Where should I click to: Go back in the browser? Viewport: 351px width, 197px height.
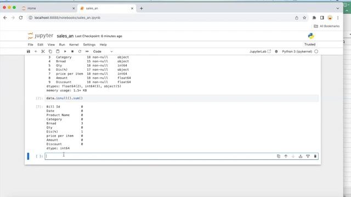[x=5, y=18]
